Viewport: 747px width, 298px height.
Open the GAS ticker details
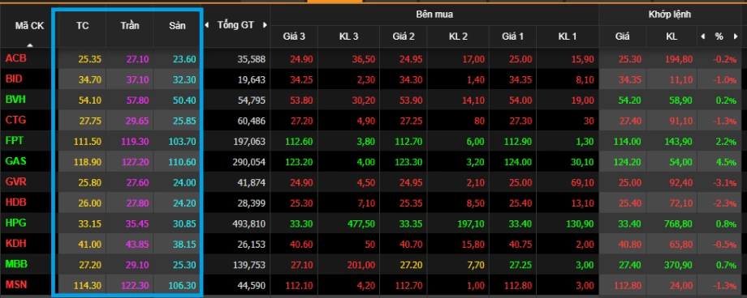pos(15,162)
